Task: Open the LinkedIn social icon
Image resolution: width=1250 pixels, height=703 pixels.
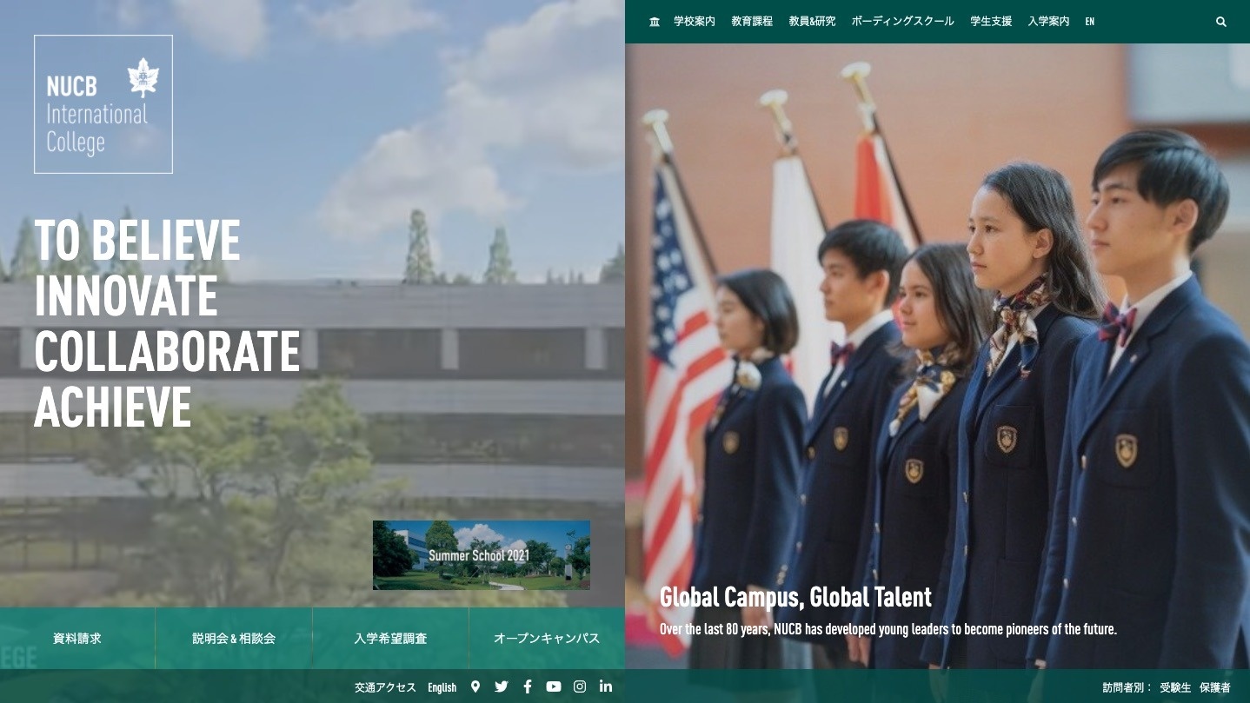Action: coord(606,686)
